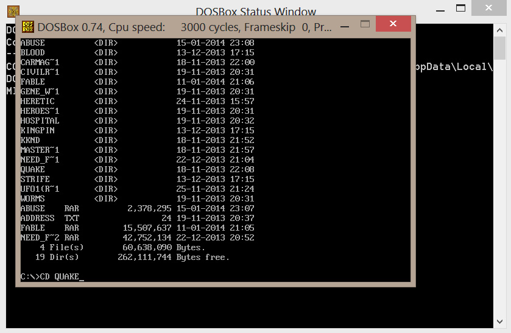The image size is (511, 333).
Task: Click the STRIFE directory entry
Action: [x=137, y=179]
